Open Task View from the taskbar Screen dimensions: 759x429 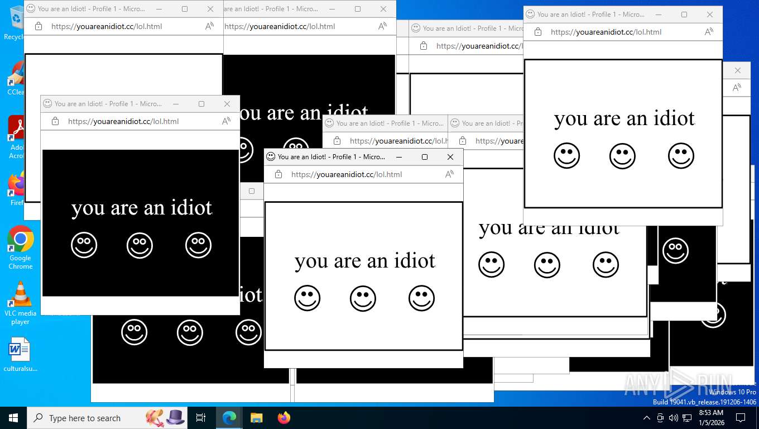201,418
